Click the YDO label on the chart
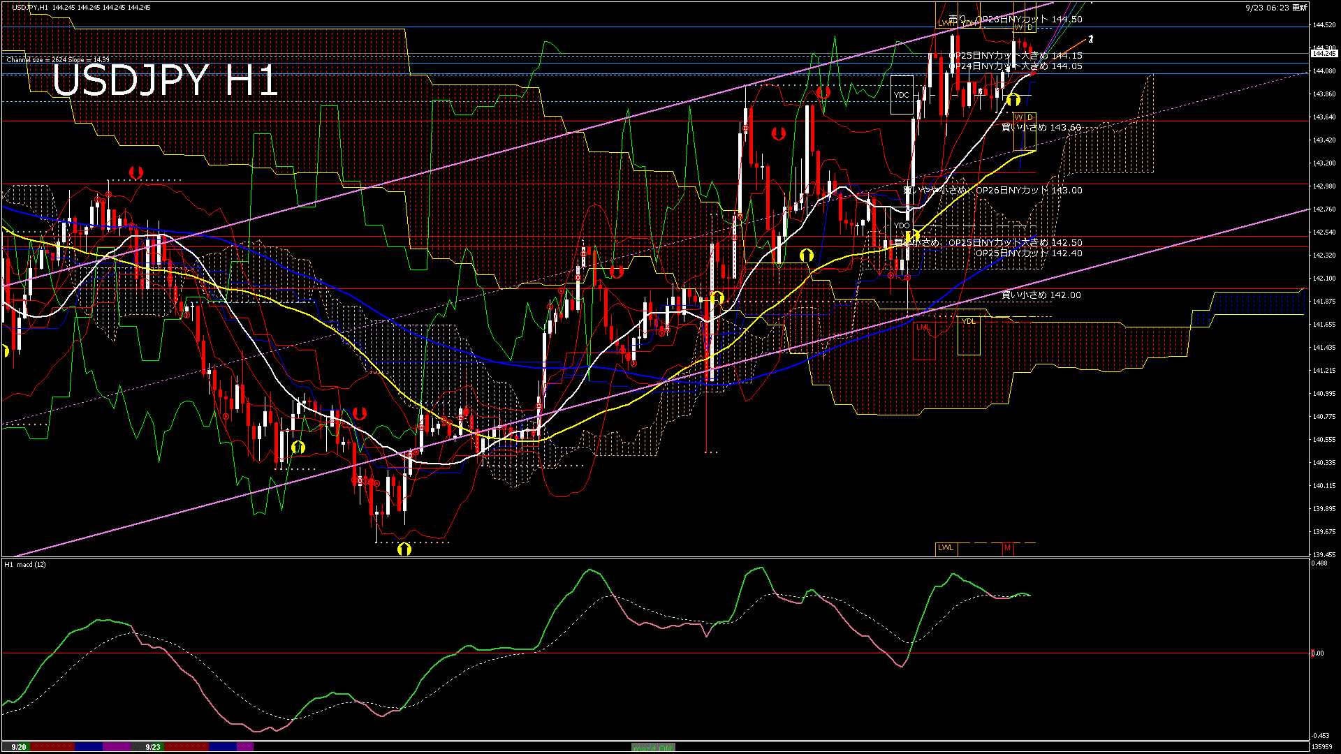Viewport: 1341px width, 754px height. 902,226
